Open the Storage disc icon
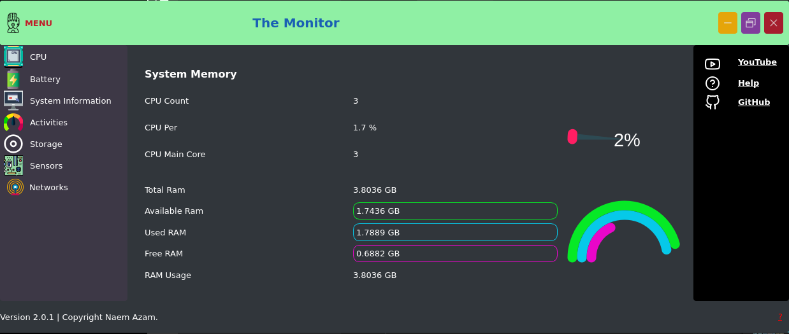The image size is (789, 334). [13, 144]
